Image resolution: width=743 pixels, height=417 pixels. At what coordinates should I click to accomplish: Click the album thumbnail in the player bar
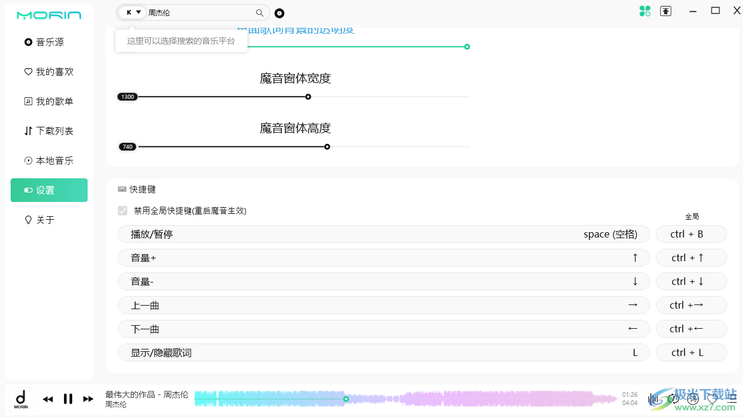click(x=20, y=399)
